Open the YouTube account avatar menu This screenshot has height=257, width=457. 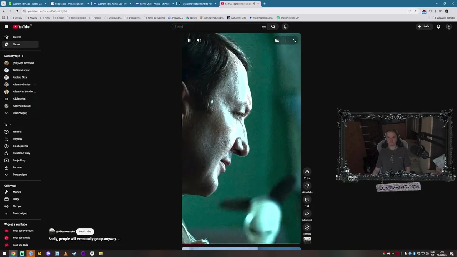tap(449, 26)
